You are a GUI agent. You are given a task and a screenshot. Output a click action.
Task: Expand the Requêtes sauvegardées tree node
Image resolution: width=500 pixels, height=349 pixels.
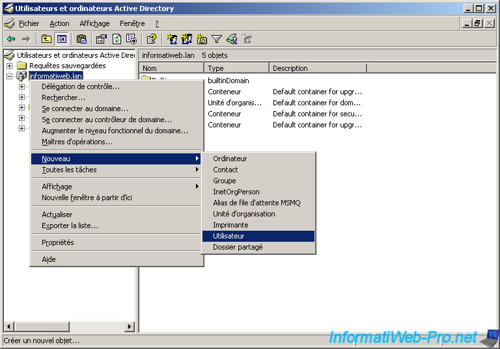pyautogui.click(x=10, y=66)
